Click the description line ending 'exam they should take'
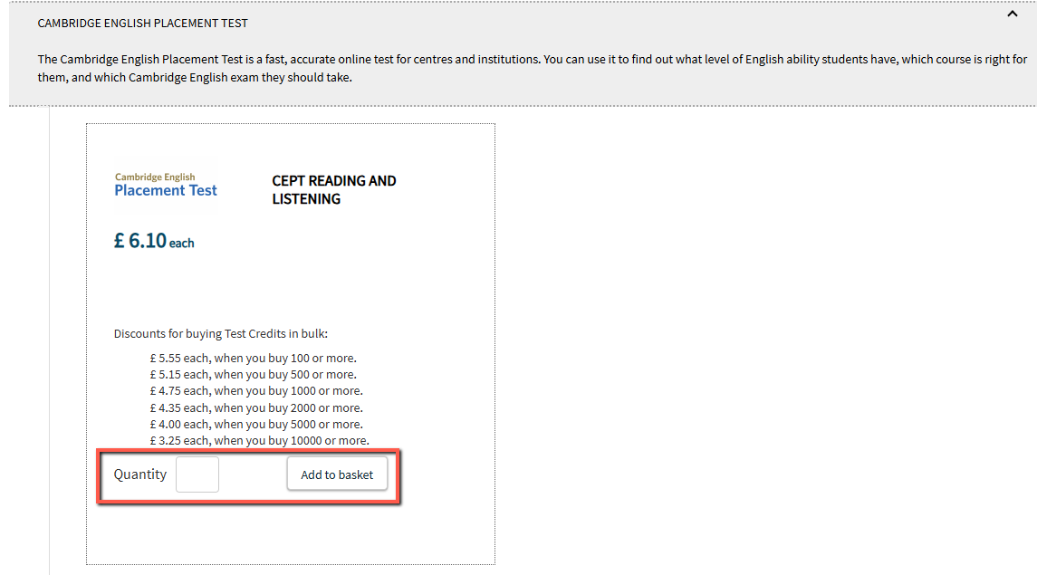Image resolution: width=1037 pixels, height=575 pixels. pyautogui.click(x=195, y=77)
